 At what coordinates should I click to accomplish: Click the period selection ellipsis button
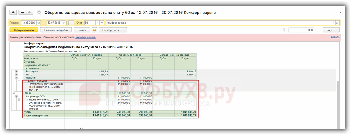pos(71,23)
